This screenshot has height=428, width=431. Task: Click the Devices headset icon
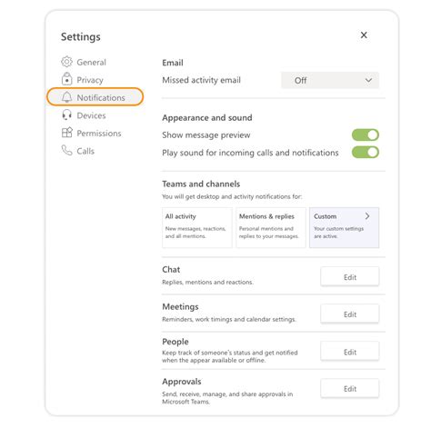66,115
